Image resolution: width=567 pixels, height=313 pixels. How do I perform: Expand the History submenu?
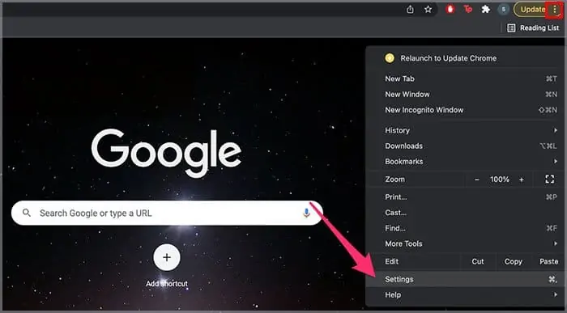pos(466,130)
